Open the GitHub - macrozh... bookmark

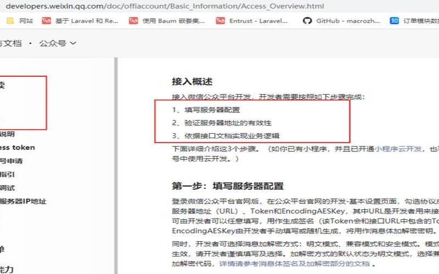(341, 21)
